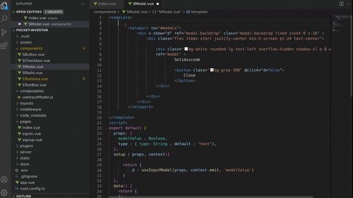Viewport: 353px width, 198px height.
Task: Open SButton.vue in components
Action: point(33,54)
